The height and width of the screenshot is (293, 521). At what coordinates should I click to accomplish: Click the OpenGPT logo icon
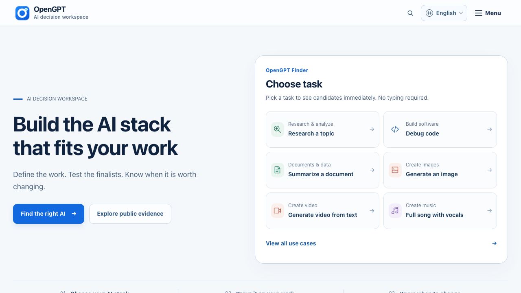click(22, 13)
